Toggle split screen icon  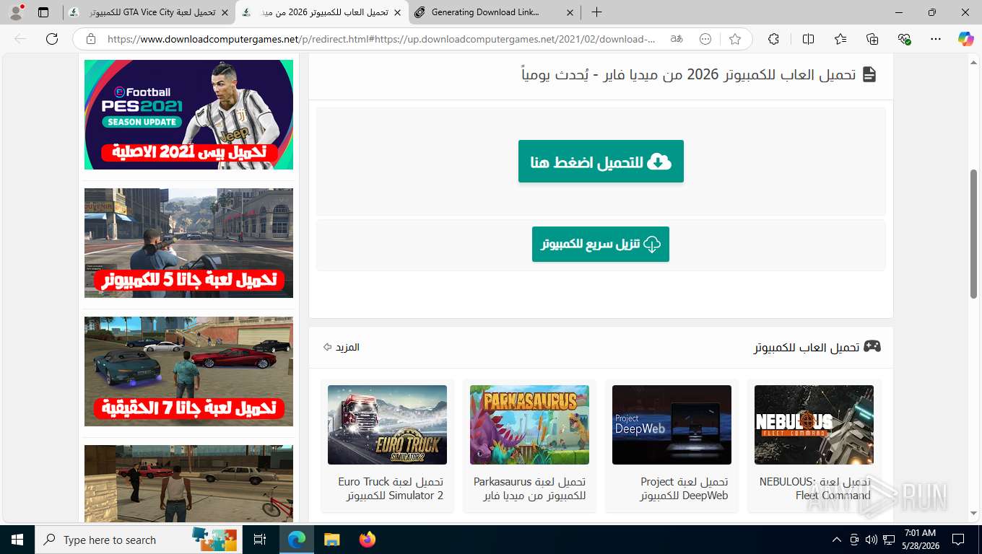(x=808, y=39)
